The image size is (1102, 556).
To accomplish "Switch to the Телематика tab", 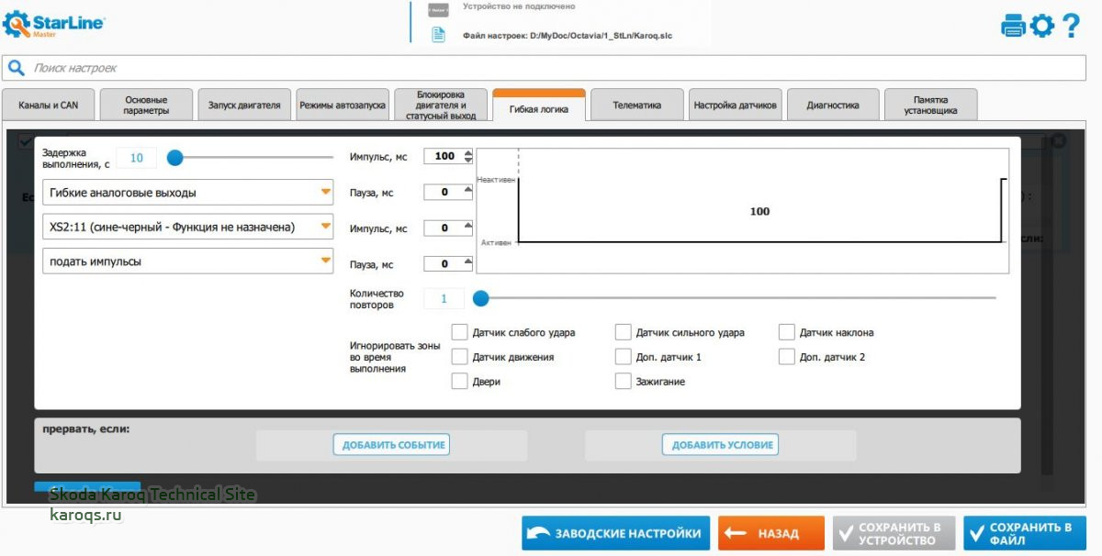I will click(x=636, y=106).
